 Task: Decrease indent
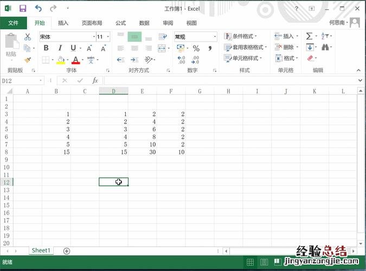point(121,60)
